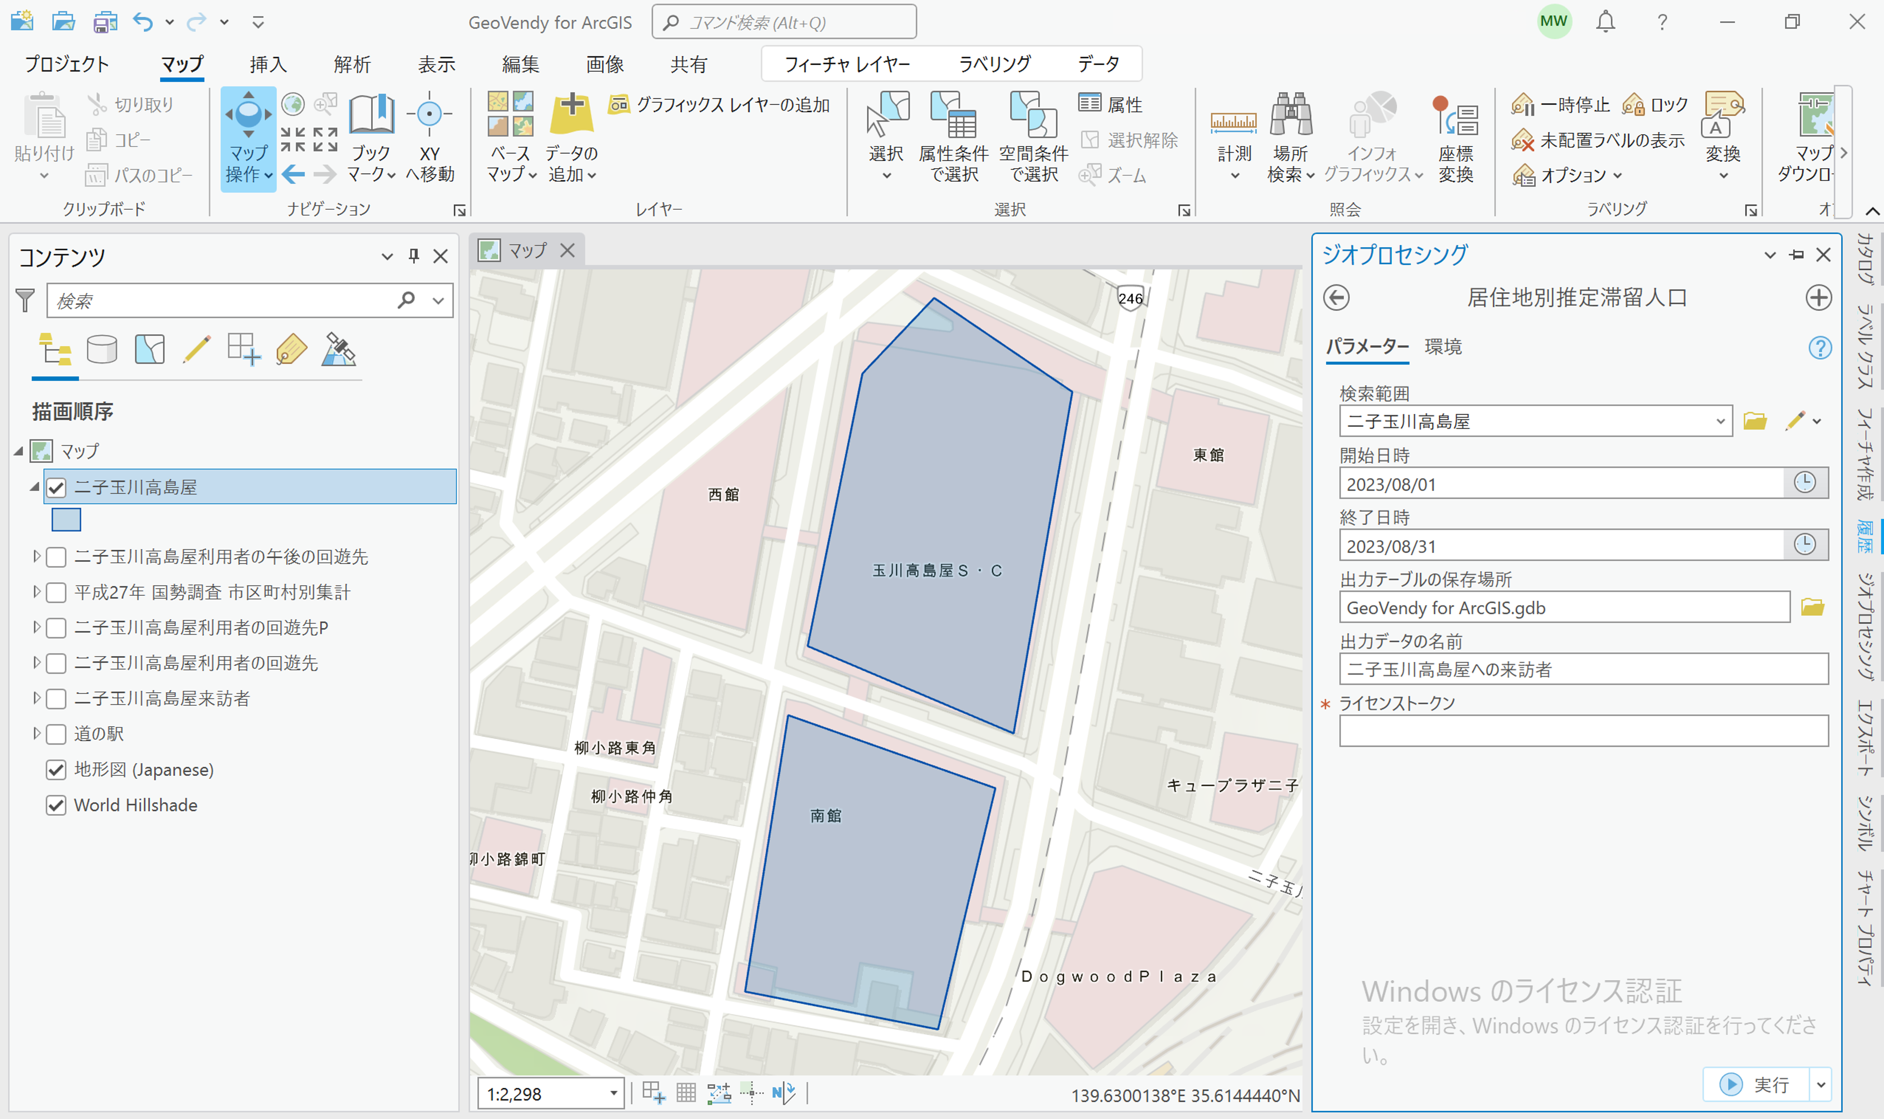1884x1119 pixels.
Task: Open the tool help question icon
Action: tap(1820, 348)
